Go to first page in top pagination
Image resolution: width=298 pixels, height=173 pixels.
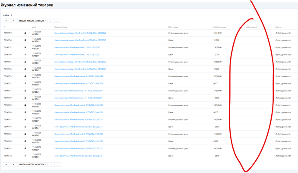tap(6, 21)
